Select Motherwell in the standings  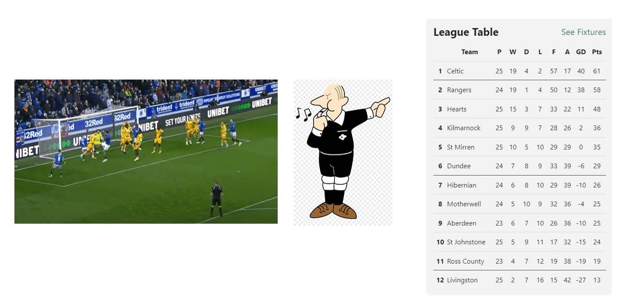point(464,204)
